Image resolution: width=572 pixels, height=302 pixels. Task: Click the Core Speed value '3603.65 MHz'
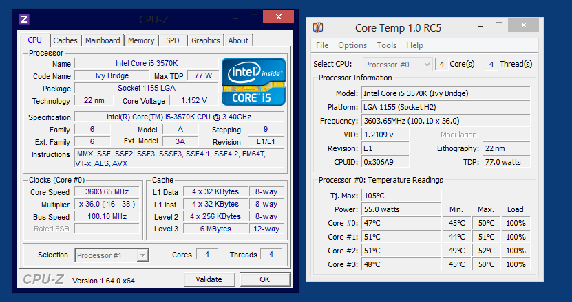click(107, 191)
